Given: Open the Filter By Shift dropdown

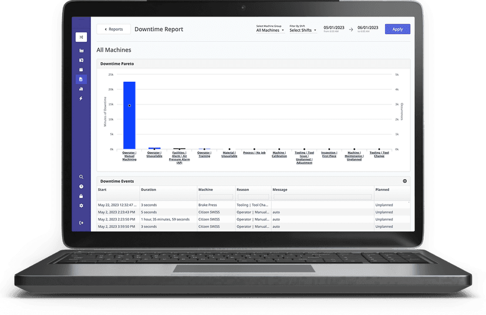Looking at the screenshot, I should pyautogui.click(x=303, y=30).
